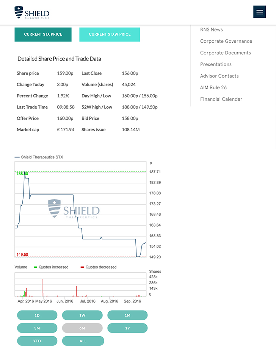Click the Last Close value 156.00p
Image resolution: width=276 pixels, height=348 pixels.
(x=130, y=73)
